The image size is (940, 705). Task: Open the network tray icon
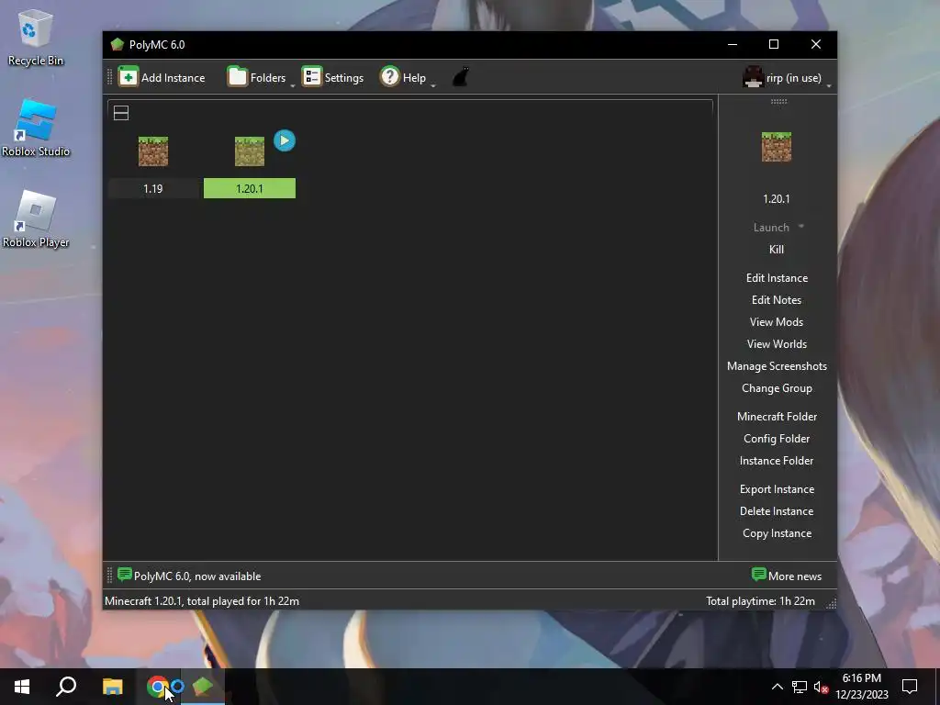click(x=800, y=687)
